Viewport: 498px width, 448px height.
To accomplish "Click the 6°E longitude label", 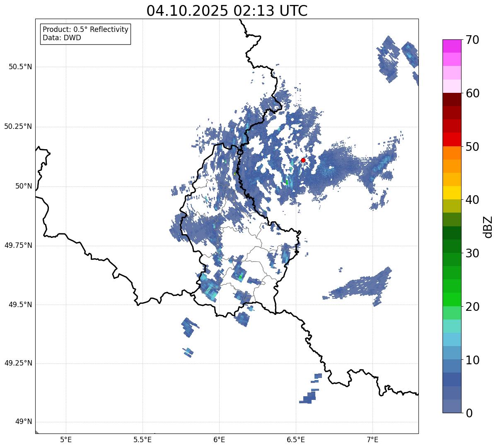I will pyautogui.click(x=219, y=439).
